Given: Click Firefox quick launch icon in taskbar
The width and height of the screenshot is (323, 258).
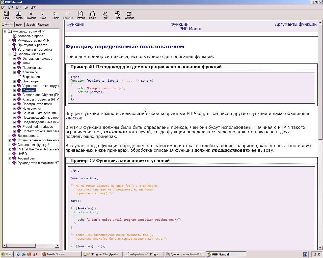Looking at the screenshot, I should click(29, 254).
